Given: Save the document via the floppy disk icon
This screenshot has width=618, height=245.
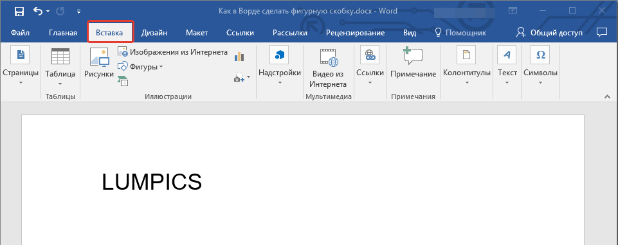Looking at the screenshot, I should tap(19, 12).
